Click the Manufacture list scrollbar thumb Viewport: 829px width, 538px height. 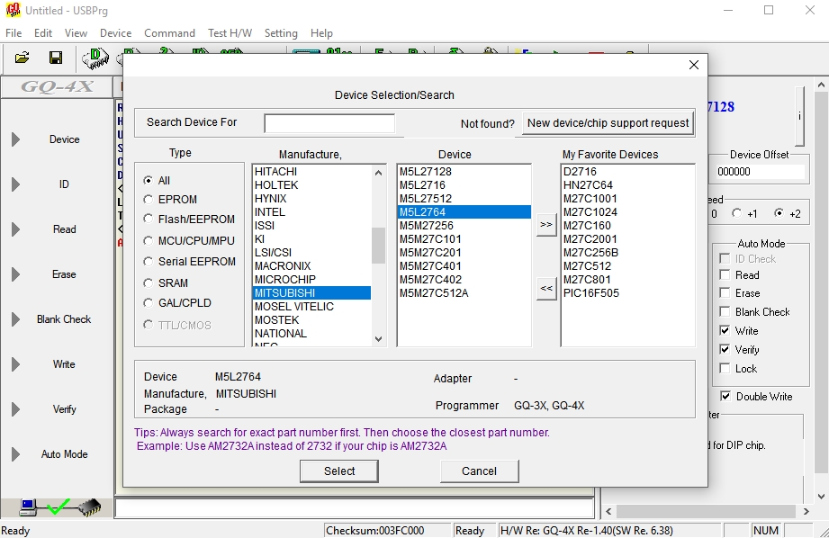pos(378,246)
